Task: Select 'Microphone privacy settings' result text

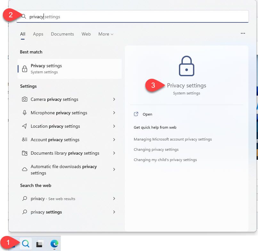Action: coord(59,113)
